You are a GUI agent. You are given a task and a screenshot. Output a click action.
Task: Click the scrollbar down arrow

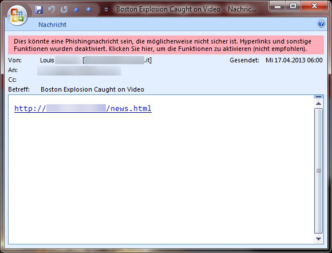pos(318,239)
